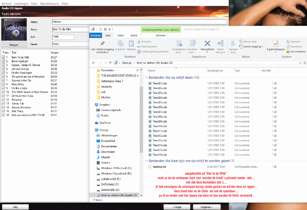The height and width of the screenshot is (210, 307).
Task: Select the OneDrive cloud icon in sidebar
Action: coord(96,122)
